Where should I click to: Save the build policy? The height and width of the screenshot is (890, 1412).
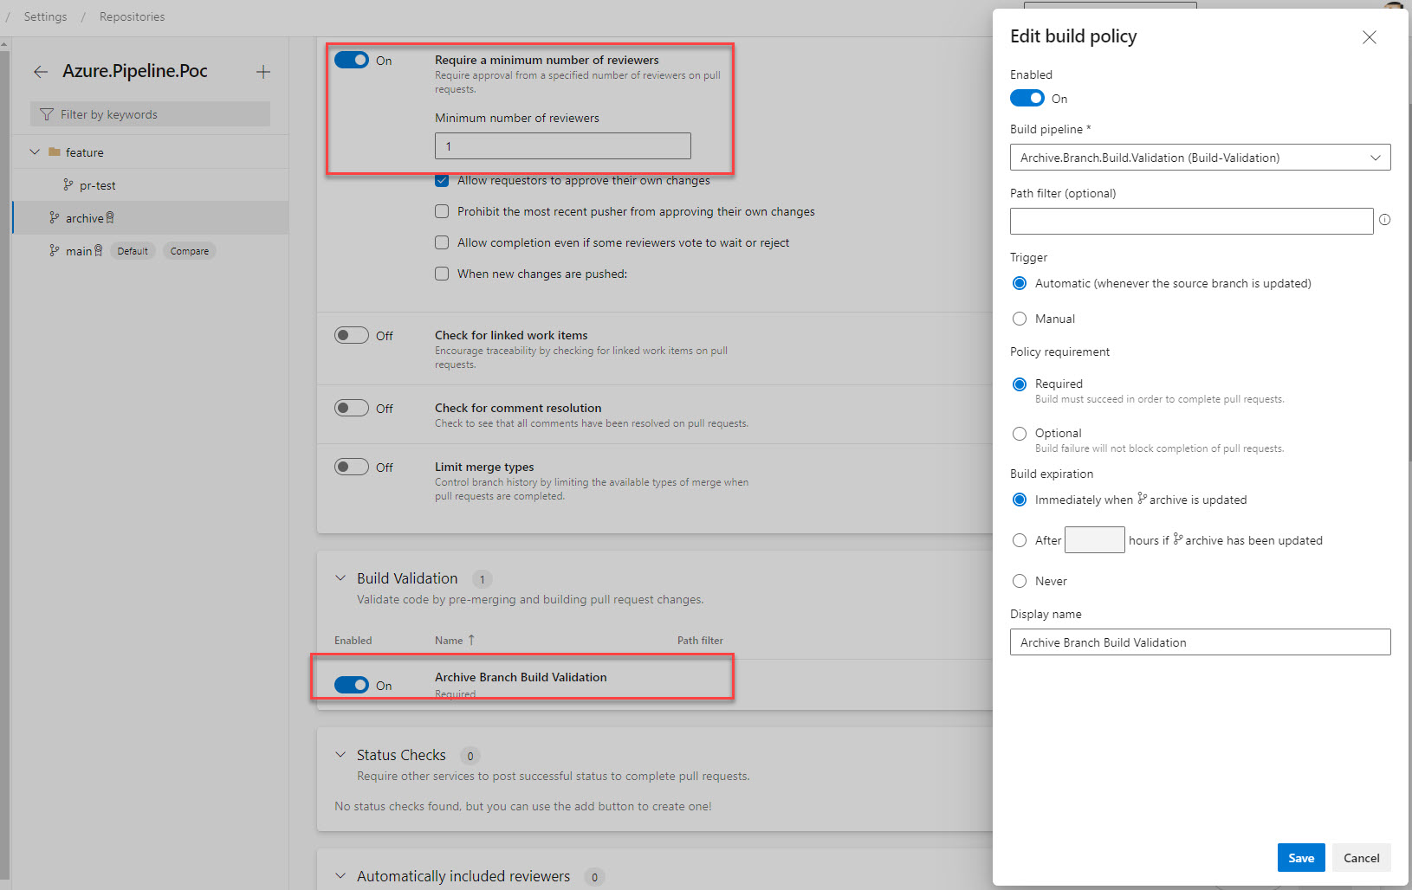[x=1301, y=857]
